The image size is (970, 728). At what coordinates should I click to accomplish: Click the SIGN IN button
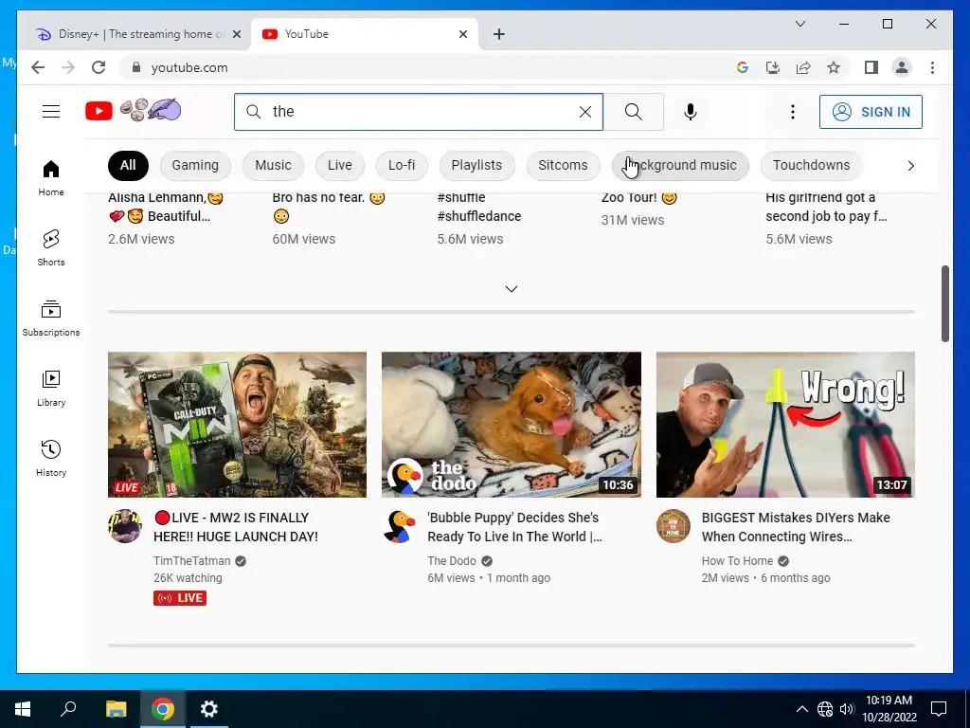pyautogui.click(x=871, y=112)
